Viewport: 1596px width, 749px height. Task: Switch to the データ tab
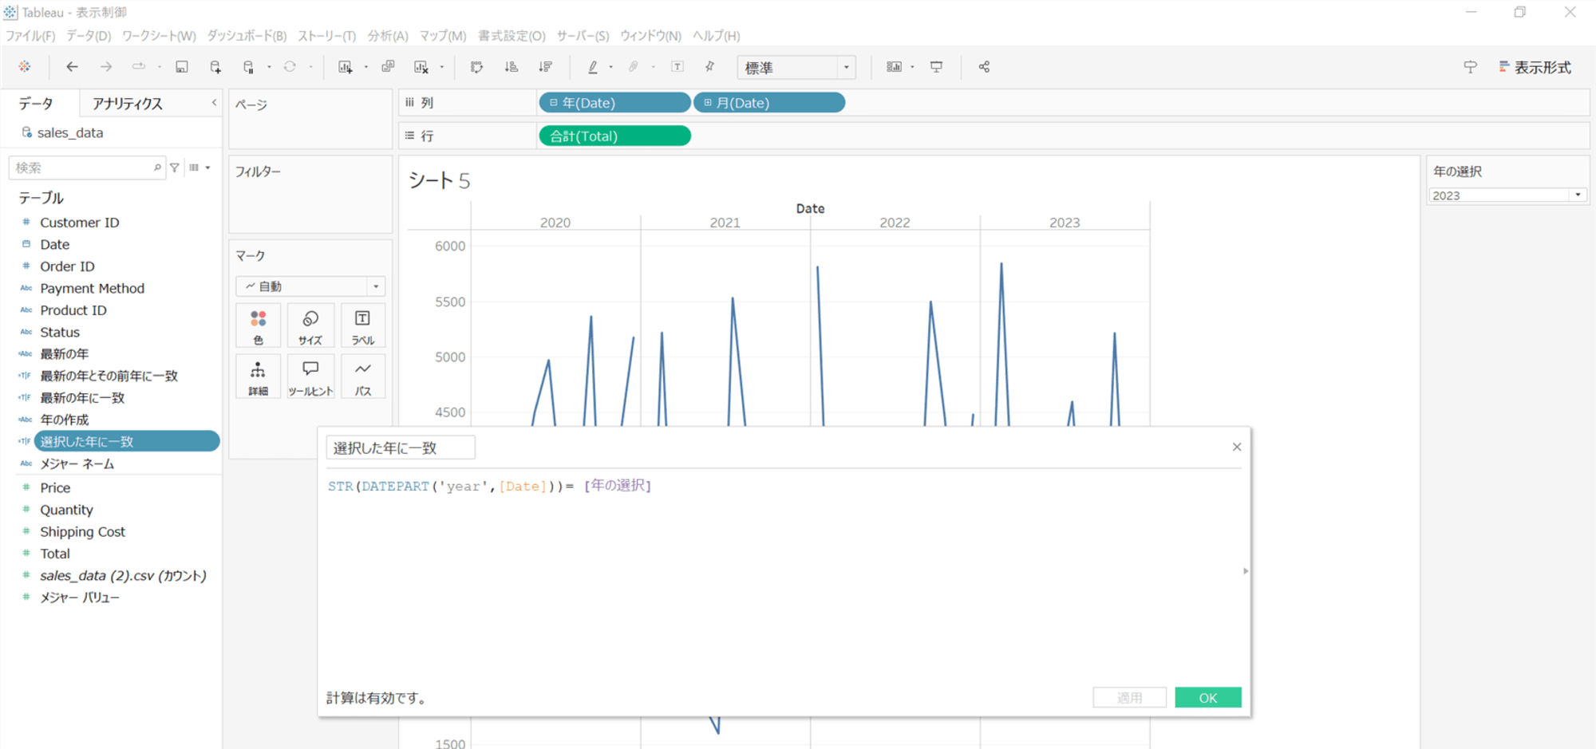coord(37,104)
